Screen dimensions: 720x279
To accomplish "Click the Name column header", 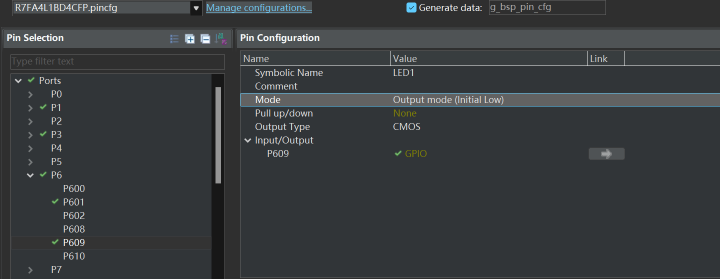I will pyautogui.click(x=315, y=58).
